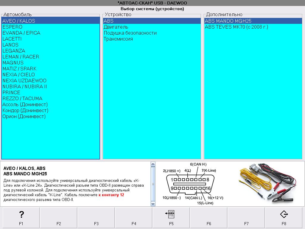Select REZZO / TACUMA vehicle
The width and height of the screenshot is (305, 229).
point(51,98)
